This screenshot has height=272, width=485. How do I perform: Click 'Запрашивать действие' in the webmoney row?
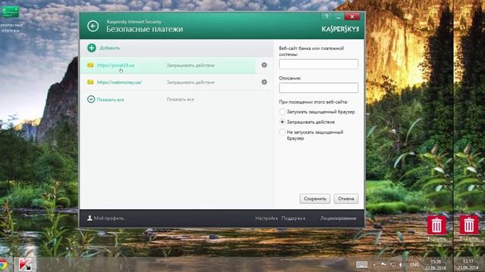(190, 82)
